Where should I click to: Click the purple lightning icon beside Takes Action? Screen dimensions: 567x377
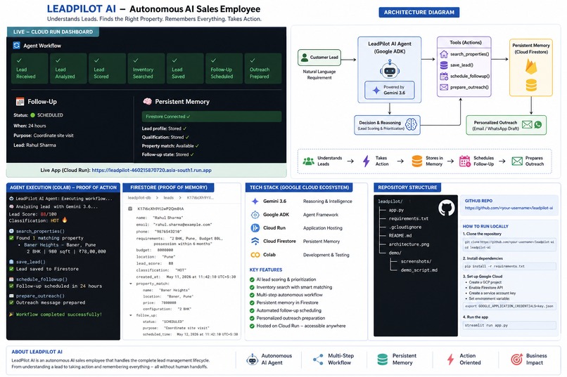pos(367,161)
